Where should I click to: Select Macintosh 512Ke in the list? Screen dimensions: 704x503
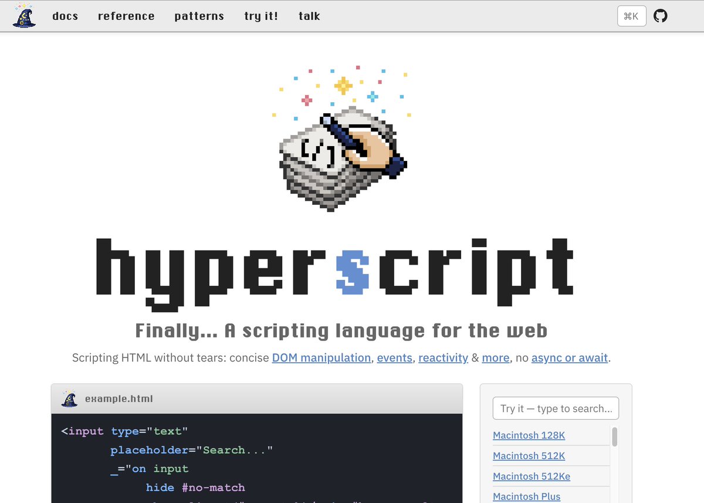532,477
